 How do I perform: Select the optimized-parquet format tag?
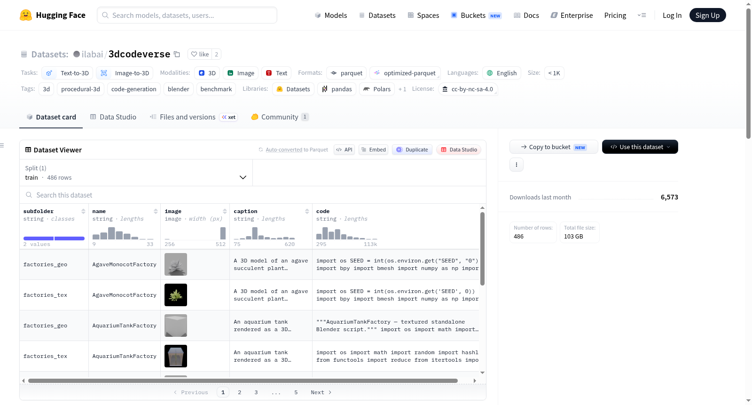pyautogui.click(x=405, y=73)
